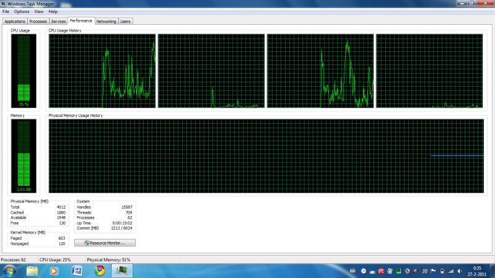The height and width of the screenshot is (278, 495).
Task: Open the Help menu
Action: tap(53, 11)
